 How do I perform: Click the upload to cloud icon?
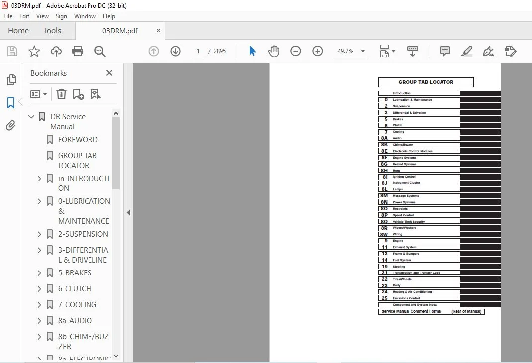(56, 51)
